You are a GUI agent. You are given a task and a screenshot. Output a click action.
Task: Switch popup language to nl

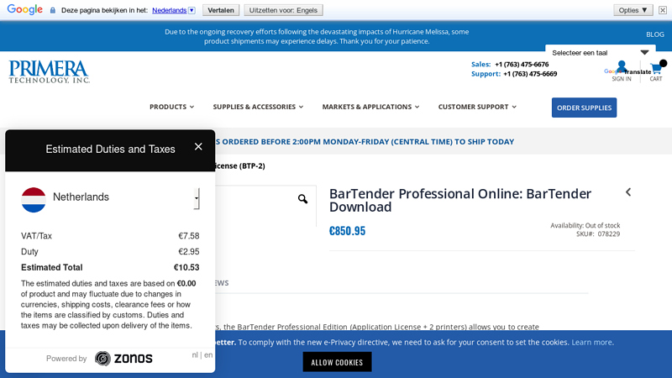(x=195, y=354)
